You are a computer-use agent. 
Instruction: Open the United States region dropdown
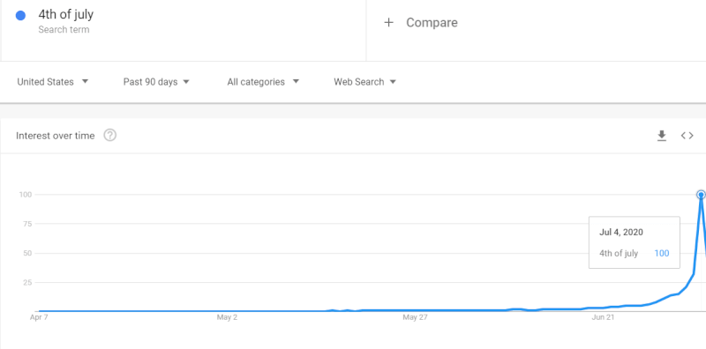pyautogui.click(x=53, y=82)
